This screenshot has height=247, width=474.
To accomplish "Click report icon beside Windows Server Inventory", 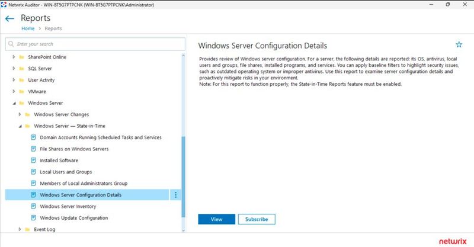I will [x=34, y=206].
